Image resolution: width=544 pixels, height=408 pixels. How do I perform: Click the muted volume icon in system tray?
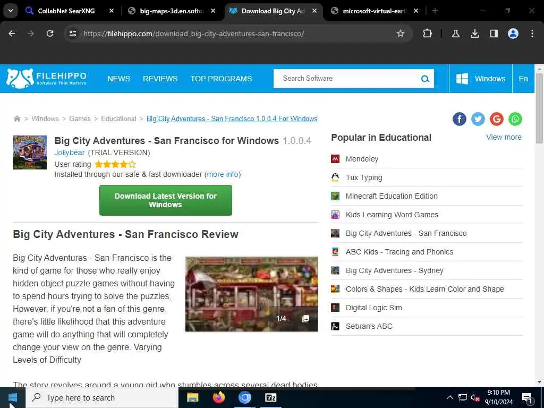coord(475,397)
